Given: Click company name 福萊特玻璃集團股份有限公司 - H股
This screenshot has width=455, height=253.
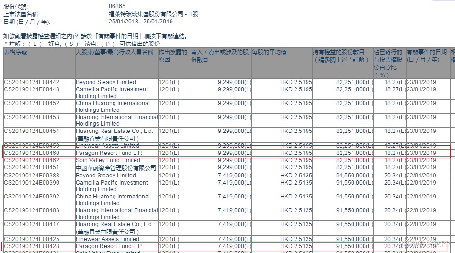Looking at the screenshot, I should pyautogui.click(x=154, y=14).
